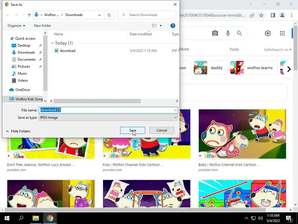The image size is (298, 224).
Task: Open view options dropdown arrow
Action: (x=161, y=26)
